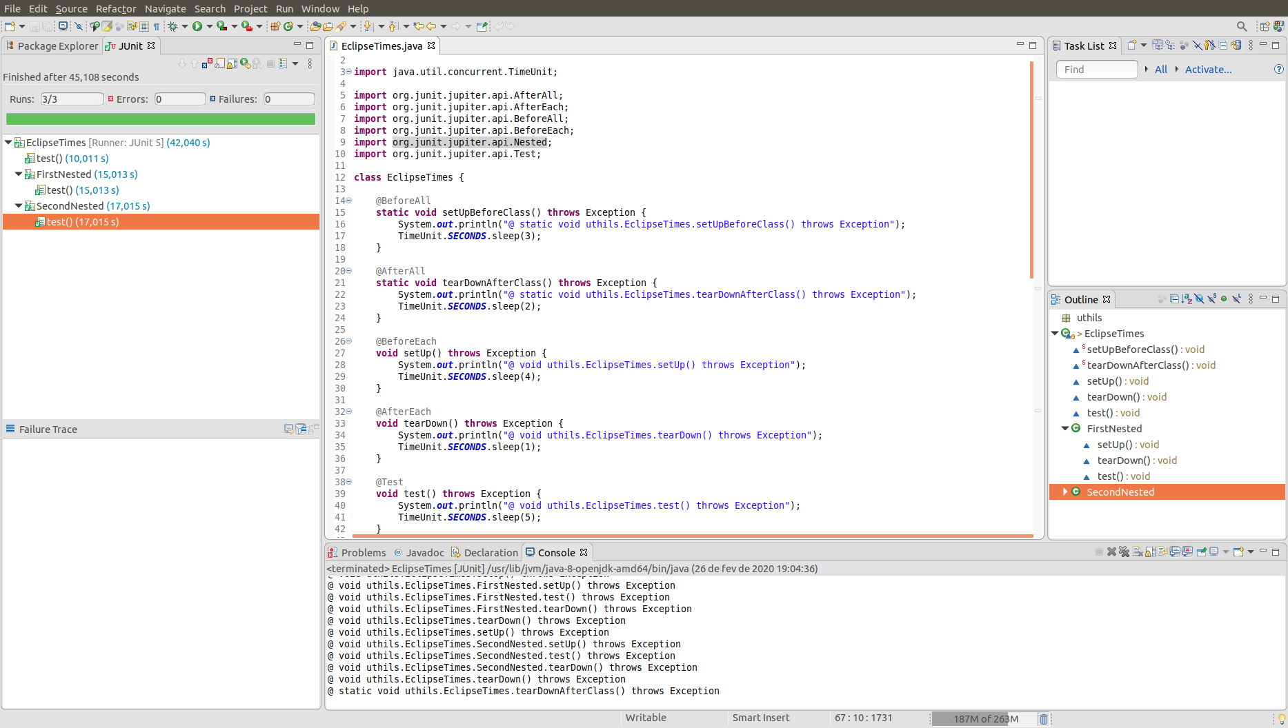Click the Debug bug icon in toolbar
The width and height of the screenshot is (1288, 728).
click(x=172, y=26)
